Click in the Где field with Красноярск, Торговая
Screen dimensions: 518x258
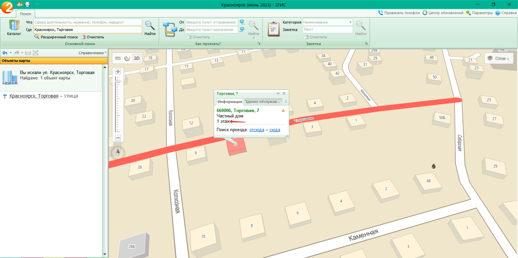point(88,30)
